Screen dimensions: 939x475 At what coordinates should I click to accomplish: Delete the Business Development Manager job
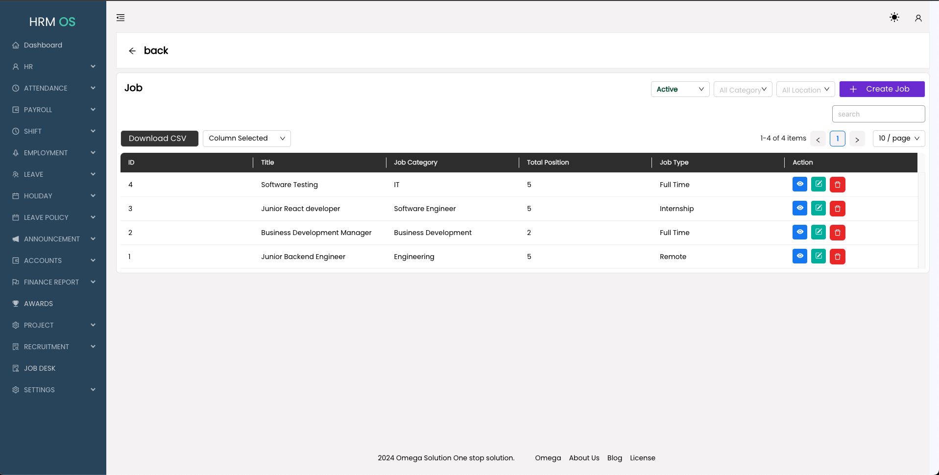point(837,233)
